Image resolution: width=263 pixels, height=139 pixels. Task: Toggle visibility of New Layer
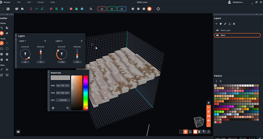(x=217, y=30)
